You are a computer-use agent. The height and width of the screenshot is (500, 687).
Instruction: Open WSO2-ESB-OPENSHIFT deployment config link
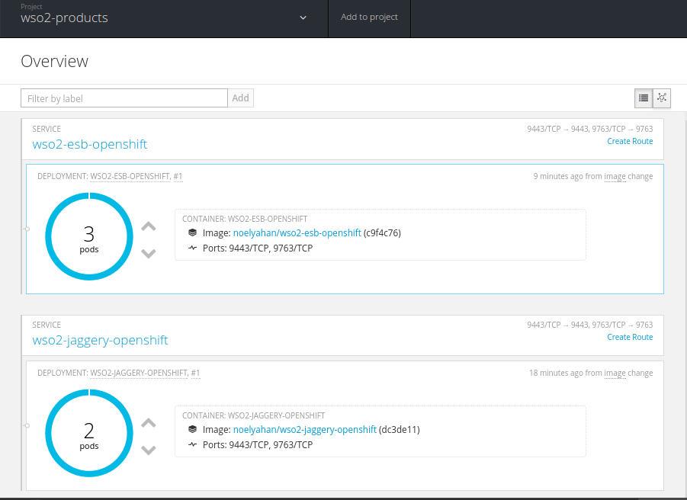[130, 176]
